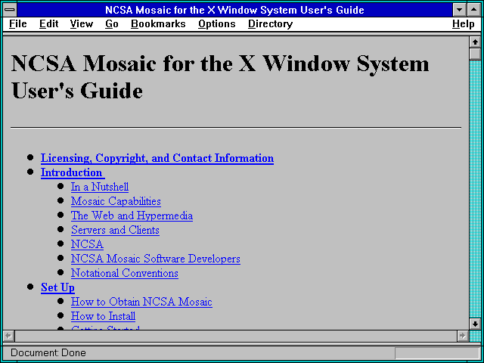Click the vertical scrollbar track below thumb
The height and width of the screenshot is (363, 484).
click(x=475, y=189)
